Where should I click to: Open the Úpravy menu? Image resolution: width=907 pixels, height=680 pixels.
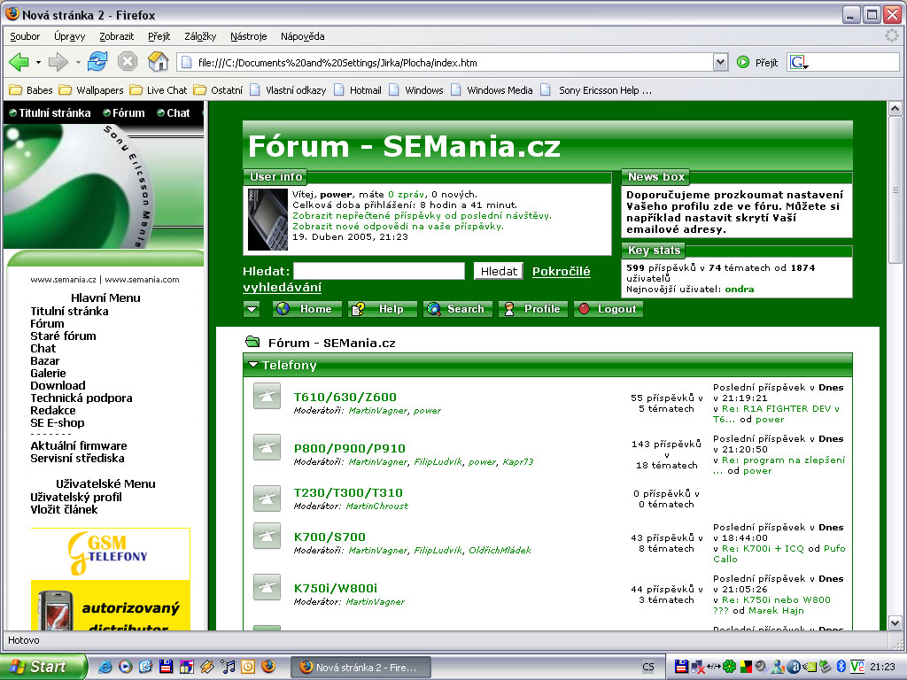[x=69, y=36]
